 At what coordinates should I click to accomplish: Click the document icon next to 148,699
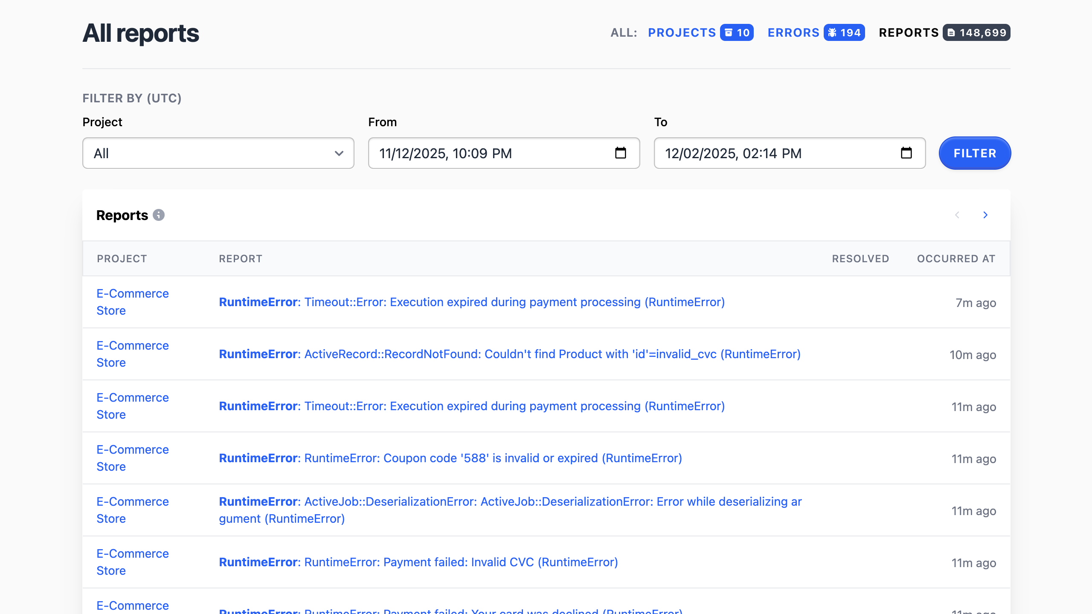point(952,32)
